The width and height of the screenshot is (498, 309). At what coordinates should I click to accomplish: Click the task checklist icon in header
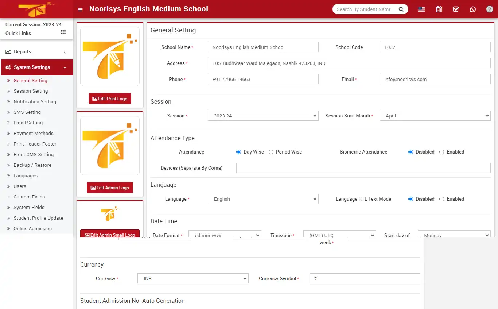(x=456, y=9)
